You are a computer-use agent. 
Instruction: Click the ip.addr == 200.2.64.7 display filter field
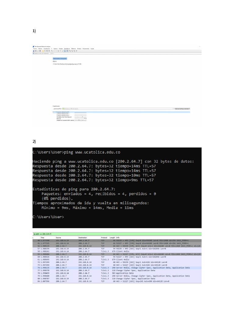click(117, 234)
